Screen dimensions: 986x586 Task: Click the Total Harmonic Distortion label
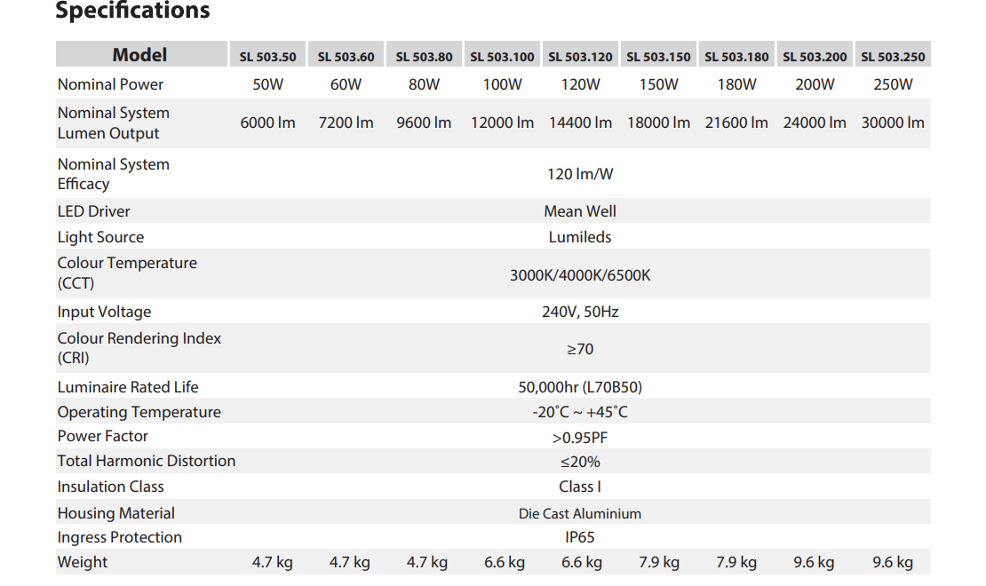coord(147,461)
